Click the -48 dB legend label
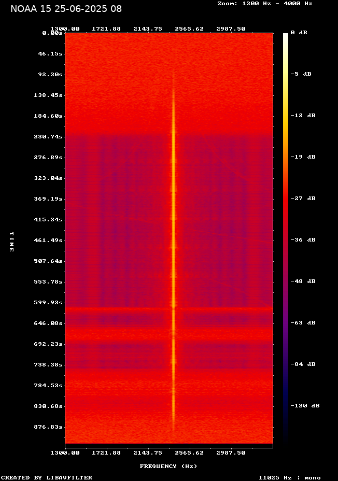The height and width of the screenshot is (481, 338). tap(303, 281)
